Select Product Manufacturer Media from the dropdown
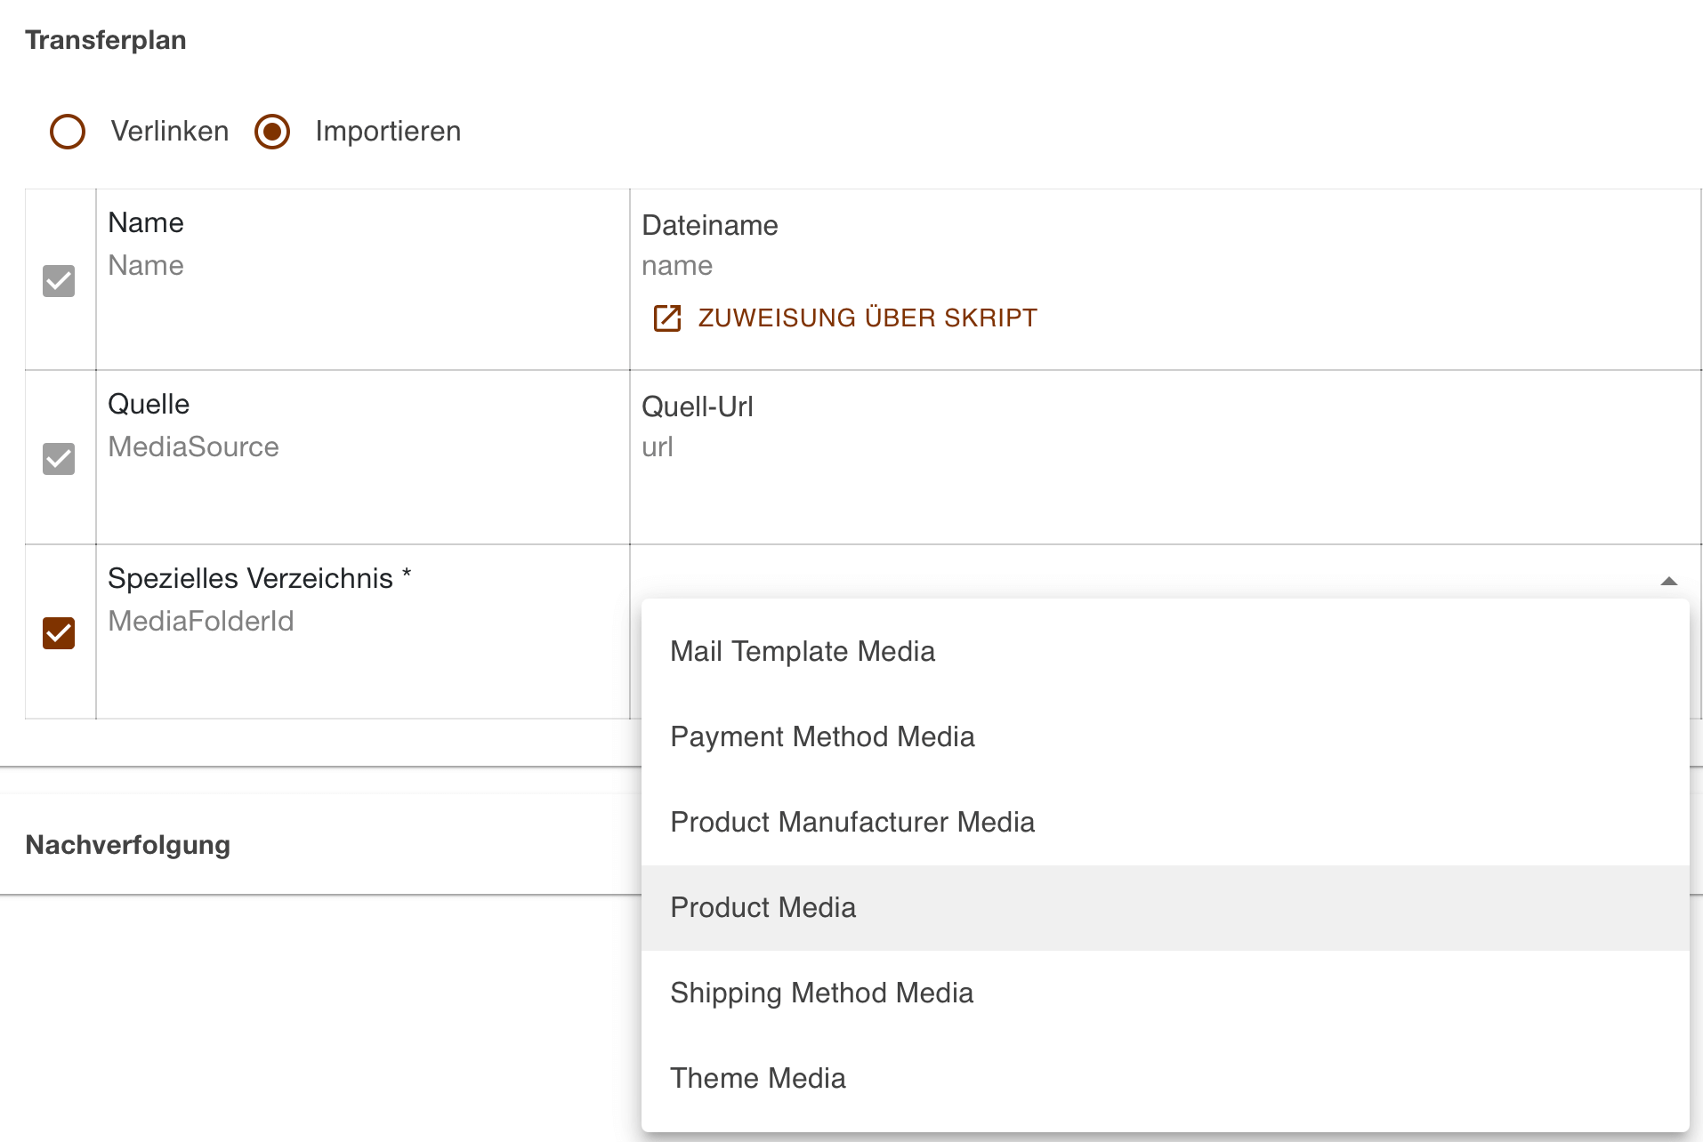1703x1142 pixels. (852, 822)
